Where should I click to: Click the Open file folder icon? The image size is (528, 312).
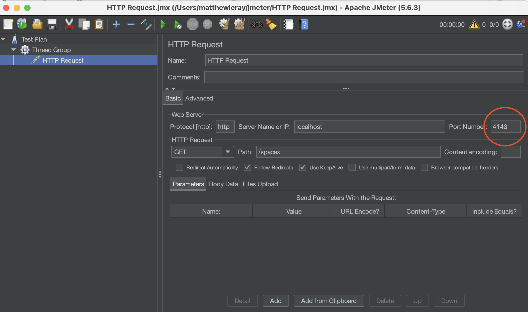[x=37, y=24]
